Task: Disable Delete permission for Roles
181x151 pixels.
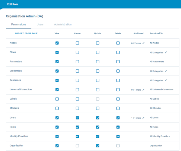Action: click(x=118, y=127)
